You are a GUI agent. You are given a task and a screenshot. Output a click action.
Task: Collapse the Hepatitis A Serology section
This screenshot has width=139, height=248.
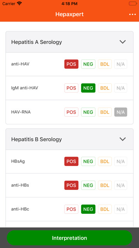pyautogui.click(x=122, y=42)
